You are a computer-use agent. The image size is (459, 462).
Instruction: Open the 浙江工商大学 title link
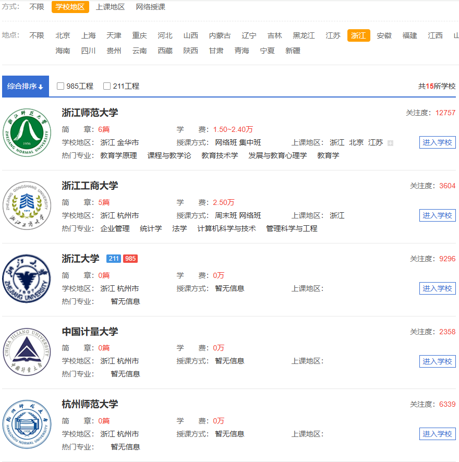pos(90,186)
